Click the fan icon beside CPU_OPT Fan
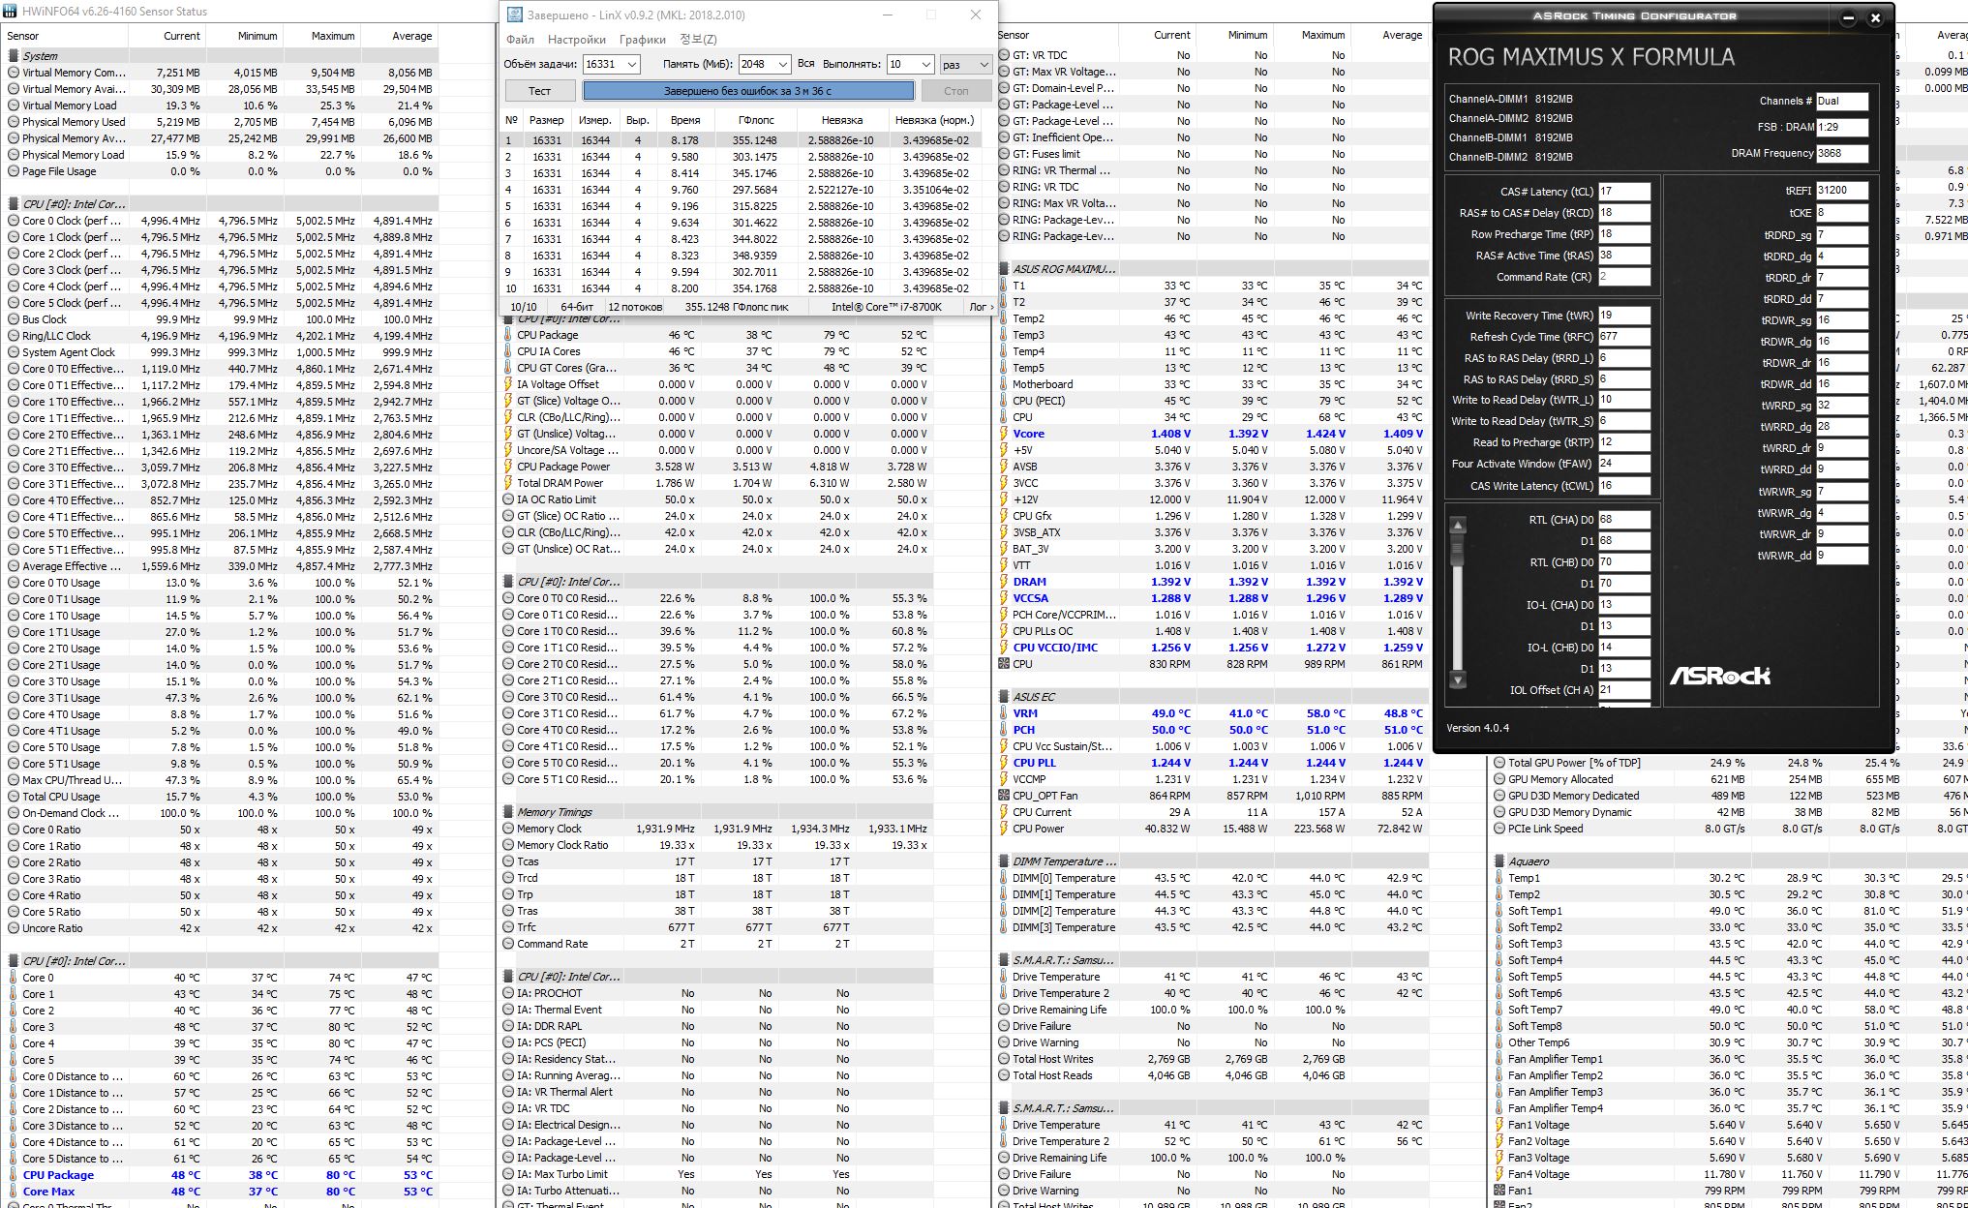1968x1208 pixels. [1003, 796]
